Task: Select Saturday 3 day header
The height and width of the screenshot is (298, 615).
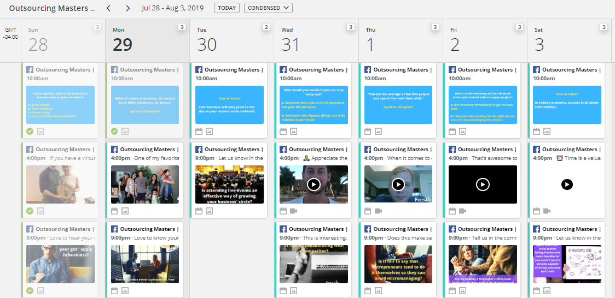Action: (569, 40)
